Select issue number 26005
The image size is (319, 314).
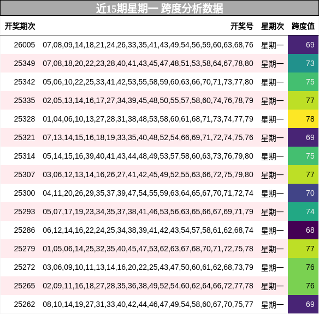(x=25, y=45)
